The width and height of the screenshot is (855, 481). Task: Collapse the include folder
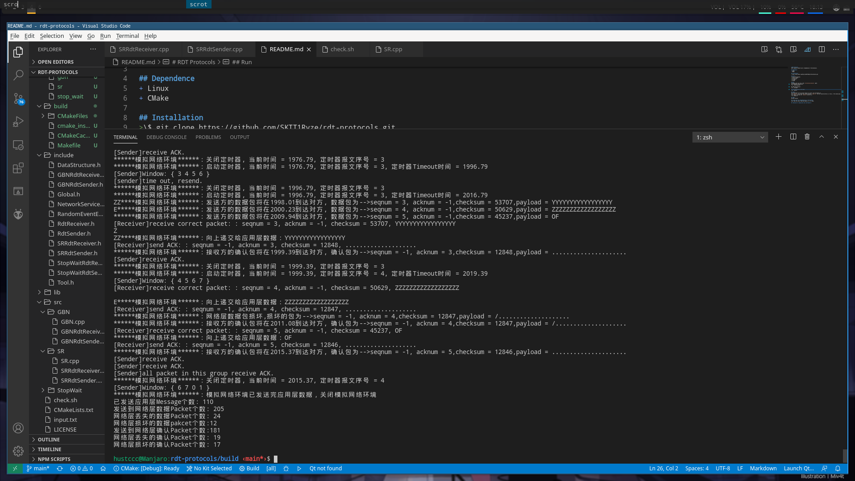coord(64,155)
